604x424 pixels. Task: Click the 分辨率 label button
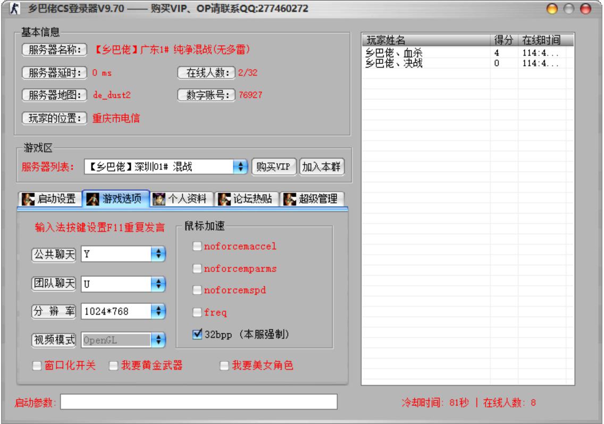(54, 311)
